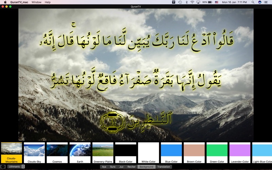Open the Translation tab
The image size is (272, 170).
click(x=164, y=167)
